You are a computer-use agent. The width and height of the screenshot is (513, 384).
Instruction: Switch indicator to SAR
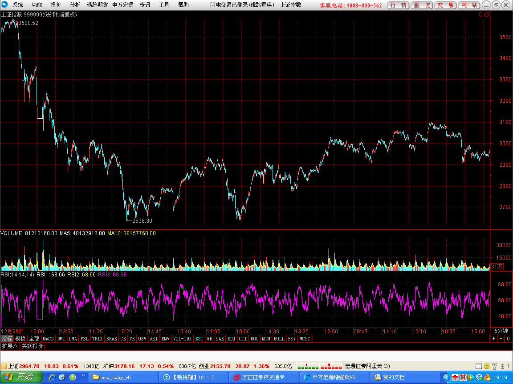[x=220, y=339]
